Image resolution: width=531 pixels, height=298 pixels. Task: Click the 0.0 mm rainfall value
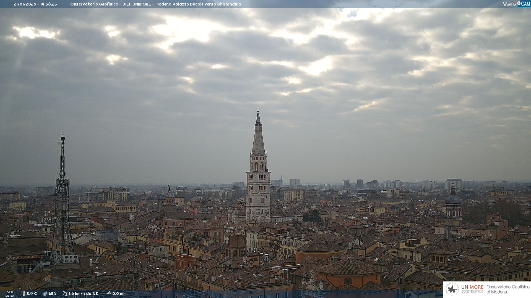pos(119,294)
